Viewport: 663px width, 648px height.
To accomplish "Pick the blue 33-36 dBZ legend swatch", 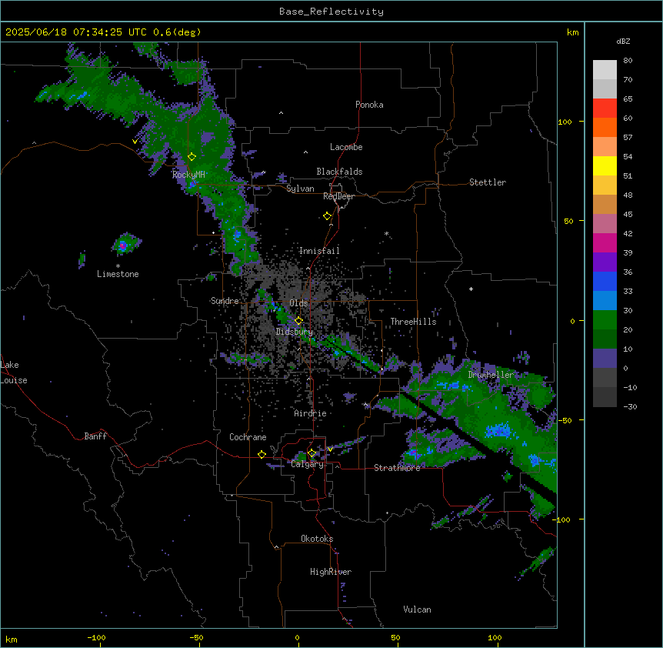I will (605, 281).
